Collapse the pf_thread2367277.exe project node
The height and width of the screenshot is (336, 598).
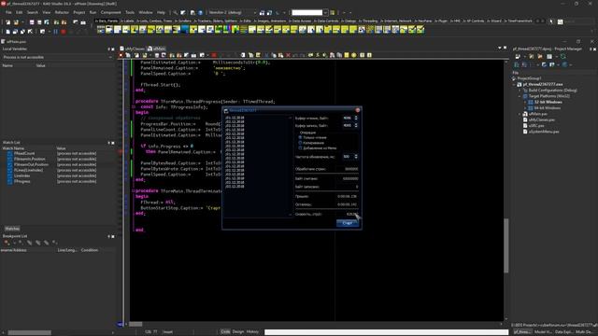[x=514, y=85]
